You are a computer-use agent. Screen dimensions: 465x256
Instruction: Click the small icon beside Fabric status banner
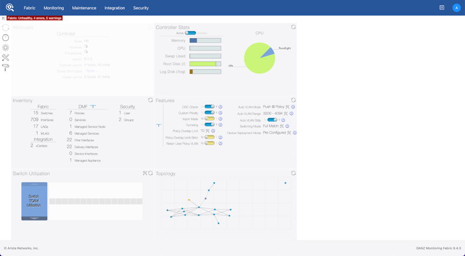[4, 18]
